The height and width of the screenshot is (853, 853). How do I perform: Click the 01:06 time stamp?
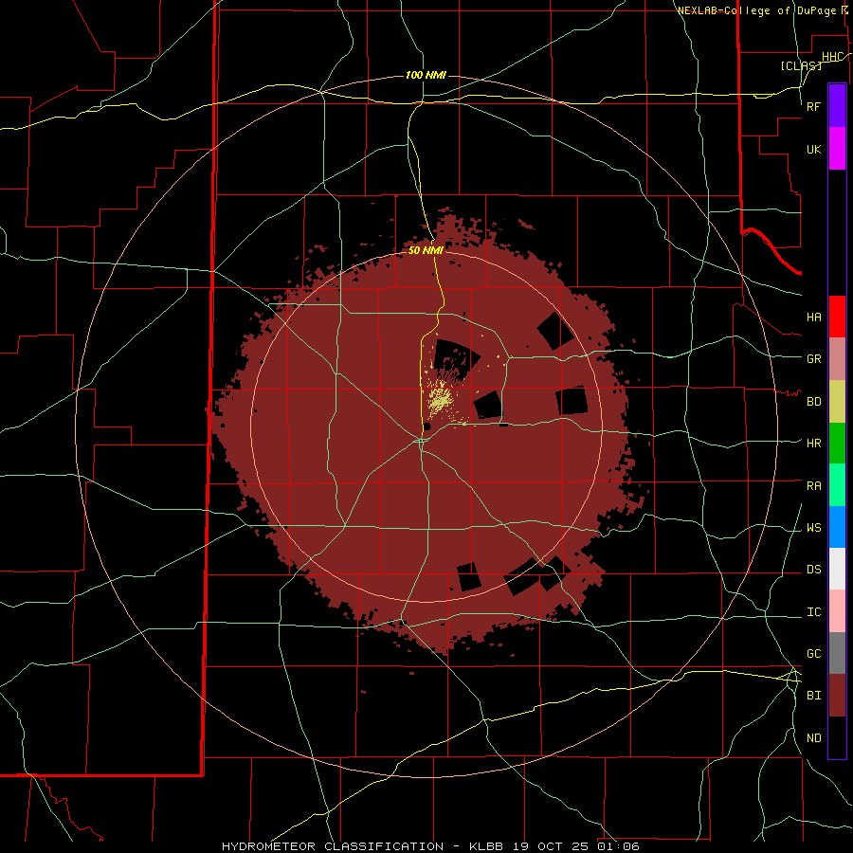[618, 846]
